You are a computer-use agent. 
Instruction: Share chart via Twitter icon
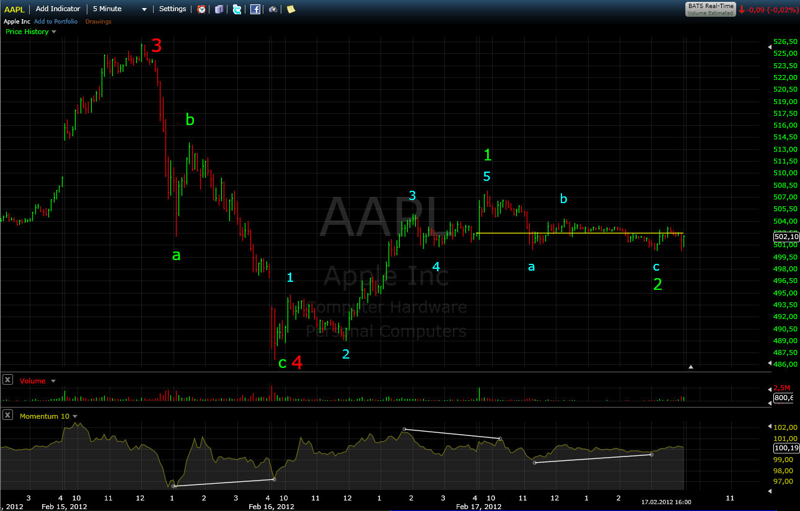pyautogui.click(x=237, y=9)
